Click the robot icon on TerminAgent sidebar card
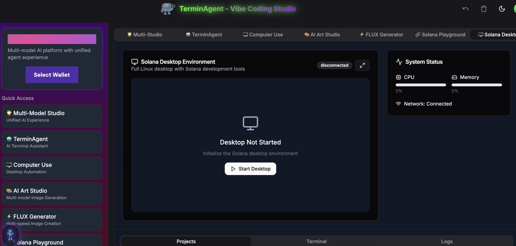This screenshot has width=516, height=246. click(9, 139)
